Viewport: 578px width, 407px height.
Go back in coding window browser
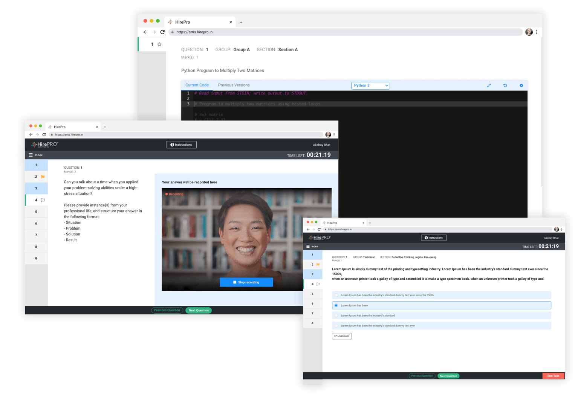point(145,32)
